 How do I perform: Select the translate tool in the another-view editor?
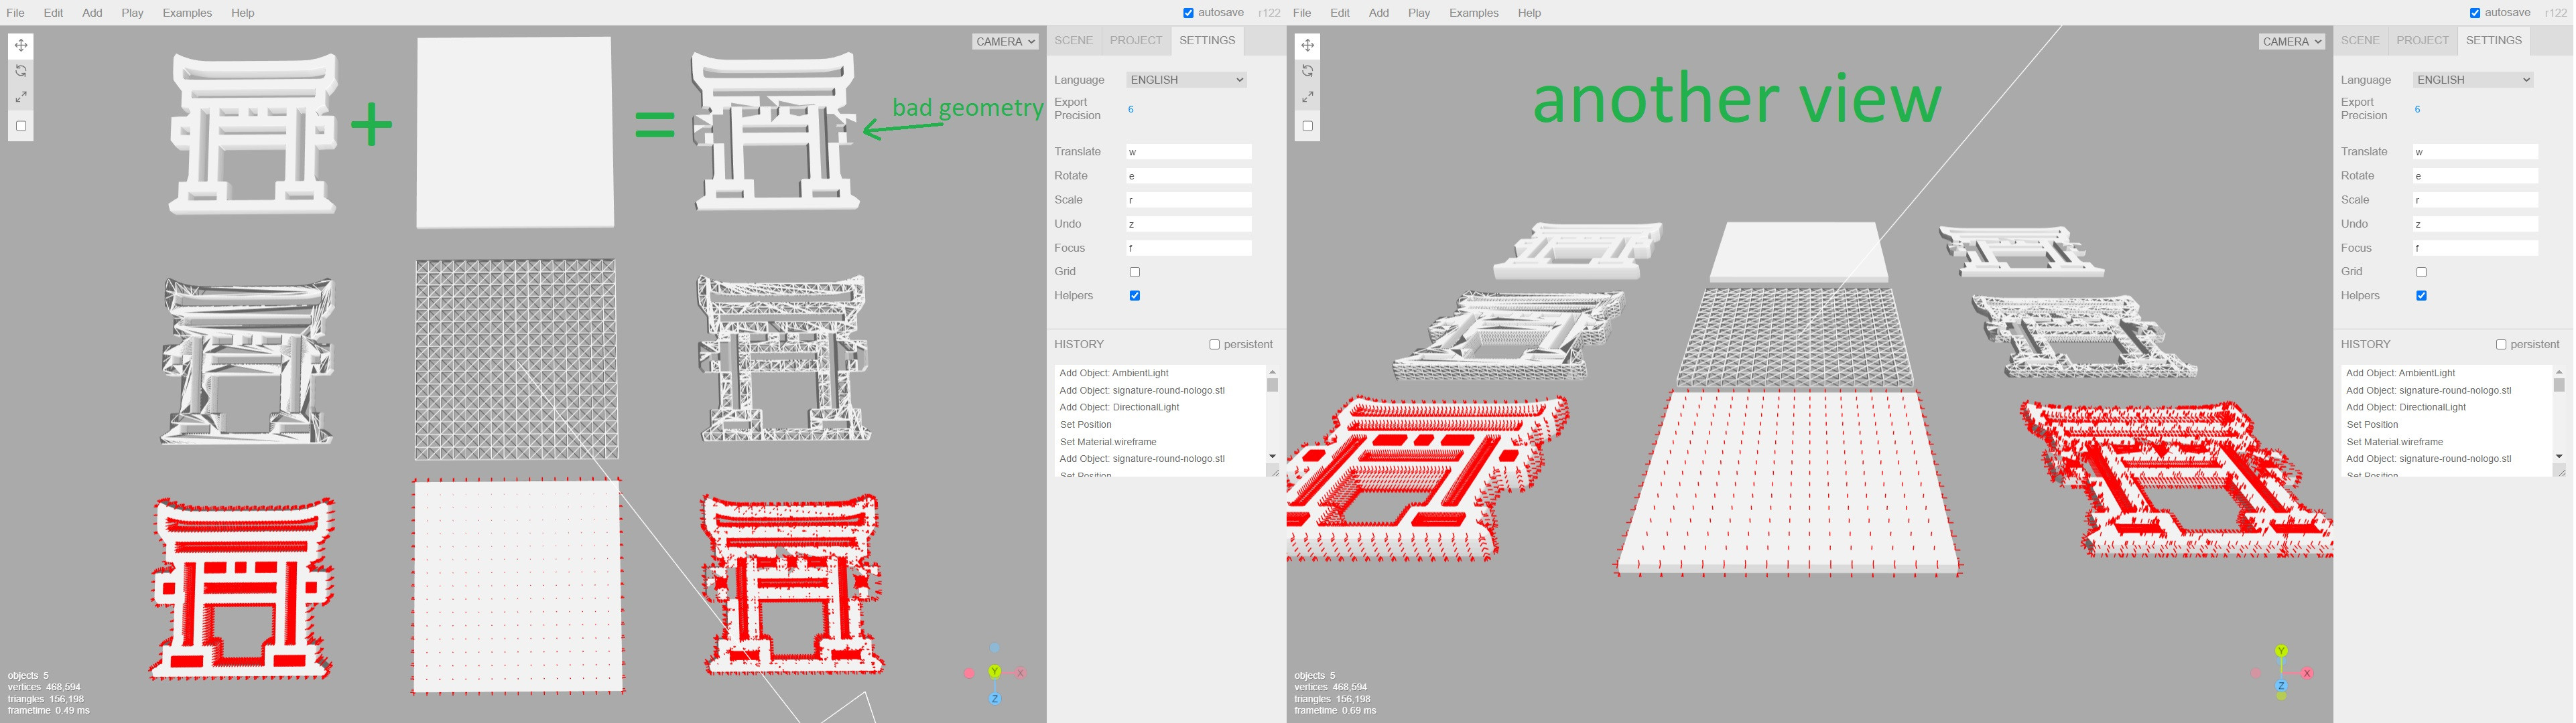[1307, 45]
